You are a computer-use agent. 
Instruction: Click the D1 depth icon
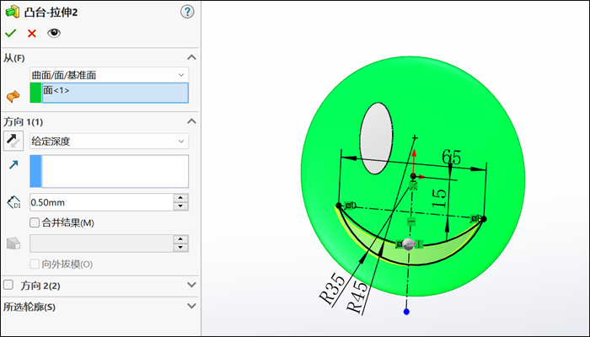[x=13, y=202]
